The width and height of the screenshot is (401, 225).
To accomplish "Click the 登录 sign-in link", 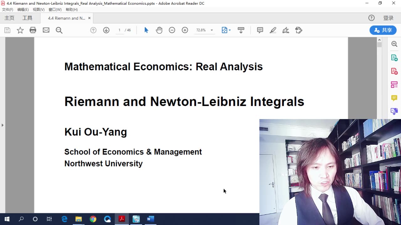I will click(x=388, y=18).
